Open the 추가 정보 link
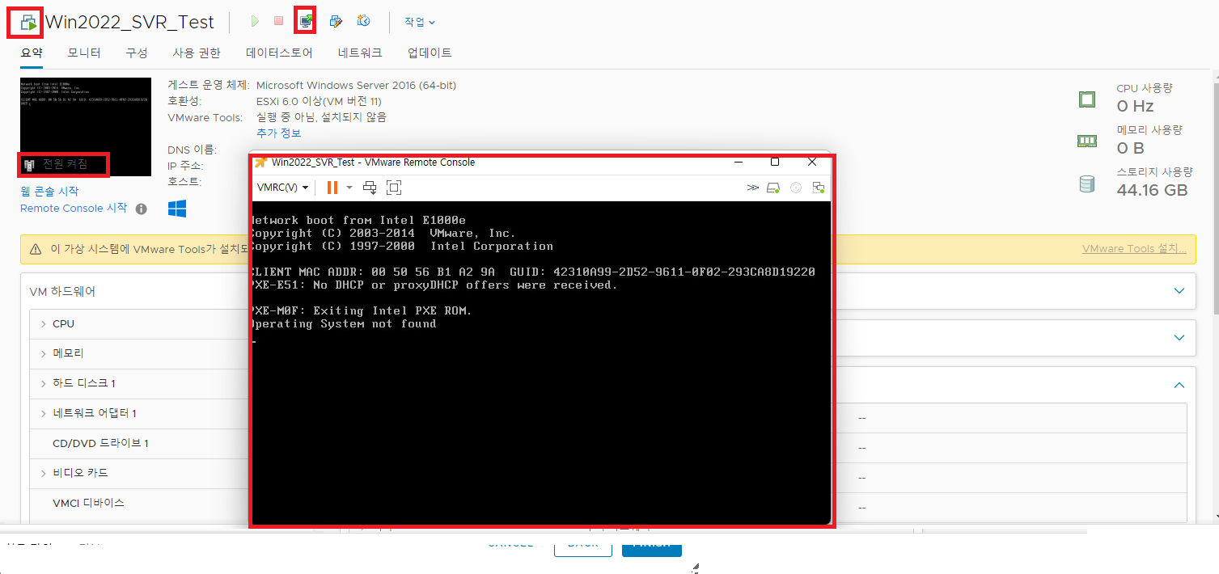Viewport: 1219px width, 574px height. pyautogui.click(x=278, y=133)
